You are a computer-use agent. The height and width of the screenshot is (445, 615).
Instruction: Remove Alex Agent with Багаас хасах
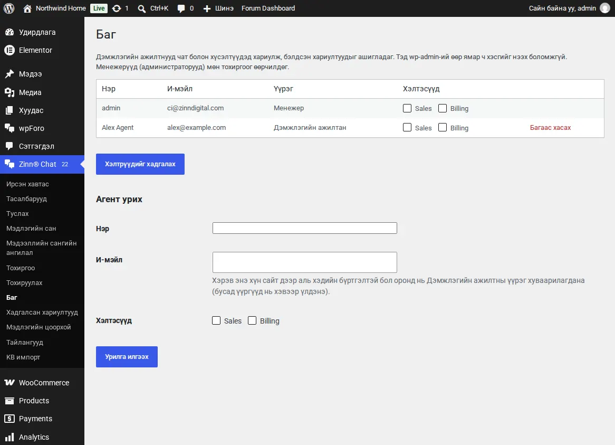(x=550, y=128)
